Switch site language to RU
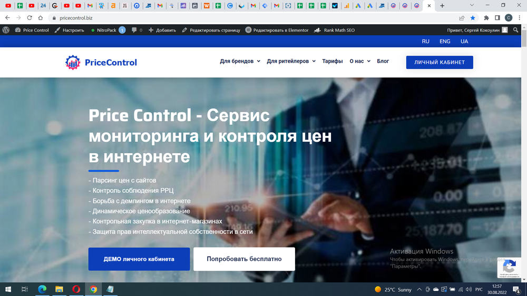This screenshot has width=527, height=296. pyautogui.click(x=425, y=41)
